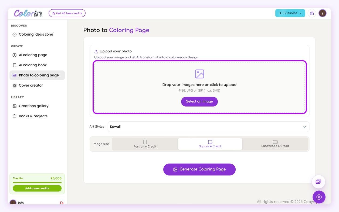Click Add more credits button
The height and width of the screenshot is (212, 339).
[x=37, y=188]
